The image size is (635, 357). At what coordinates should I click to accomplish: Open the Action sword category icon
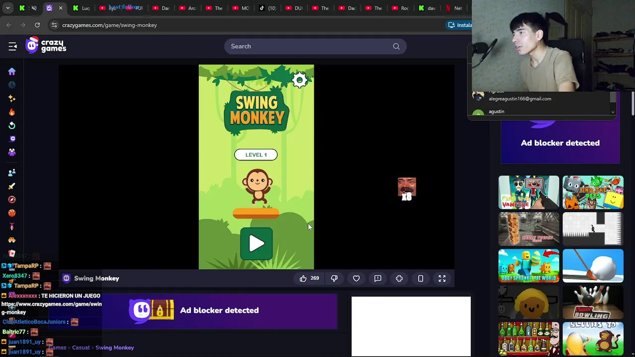coord(12,186)
